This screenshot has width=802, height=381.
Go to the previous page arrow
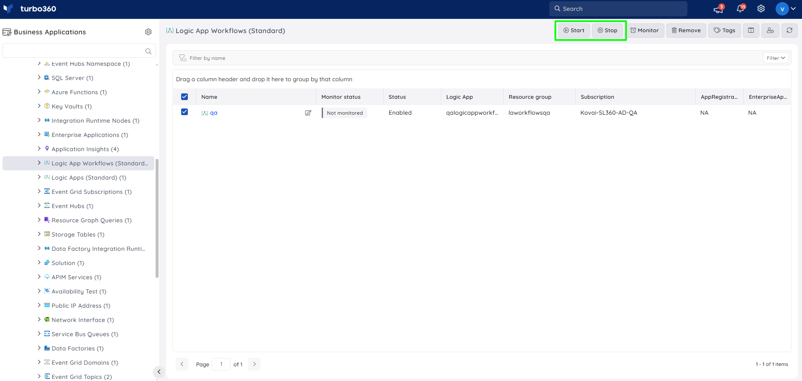pyautogui.click(x=182, y=364)
